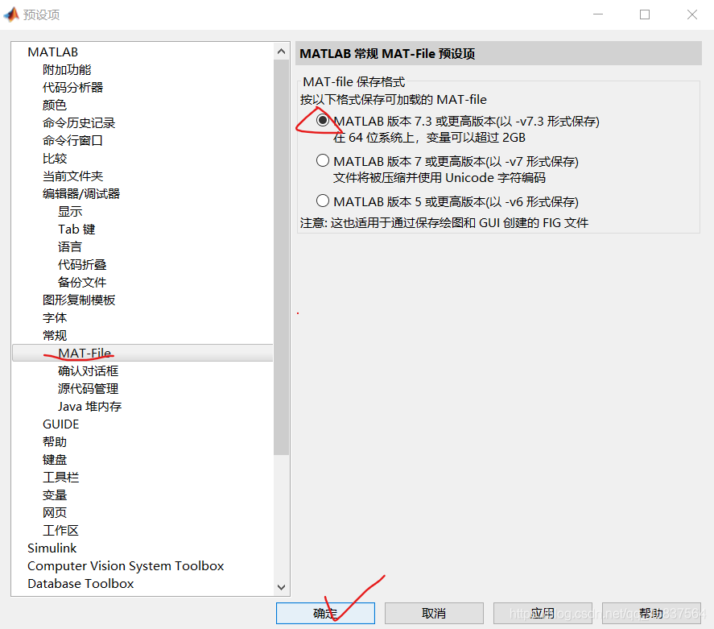Image resolution: width=714 pixels, height=629 pixels.
Task: Click the tree scrollbar down arrow
Action: pos(282,587)
